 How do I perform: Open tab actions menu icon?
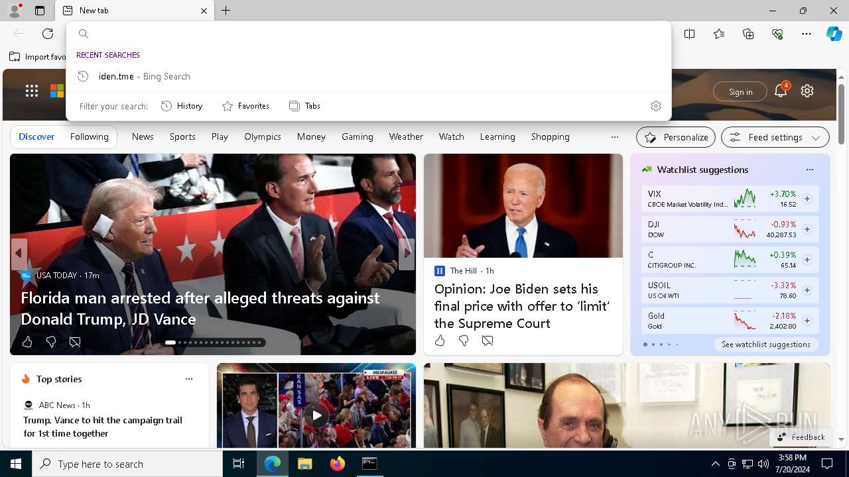coord(40,11)
